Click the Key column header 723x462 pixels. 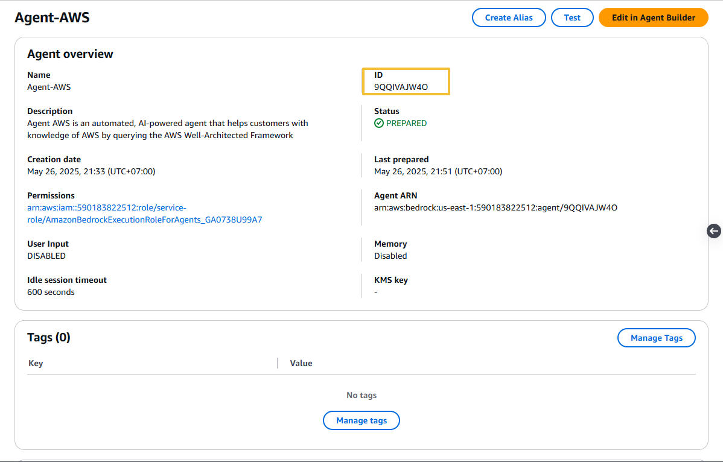36,363
